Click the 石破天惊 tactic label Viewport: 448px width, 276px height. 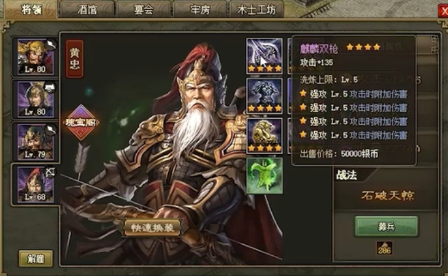pyautogui.click(x=387, y=195)
